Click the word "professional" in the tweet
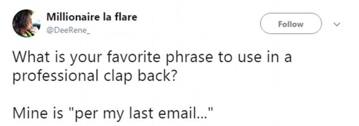 coord(55,77)
